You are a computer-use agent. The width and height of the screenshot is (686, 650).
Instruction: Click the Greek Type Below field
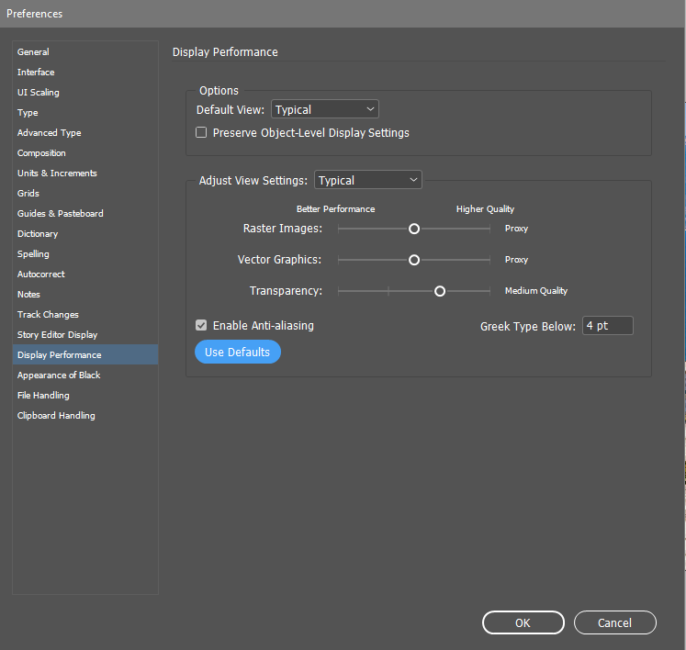click(x=607, y=326)
